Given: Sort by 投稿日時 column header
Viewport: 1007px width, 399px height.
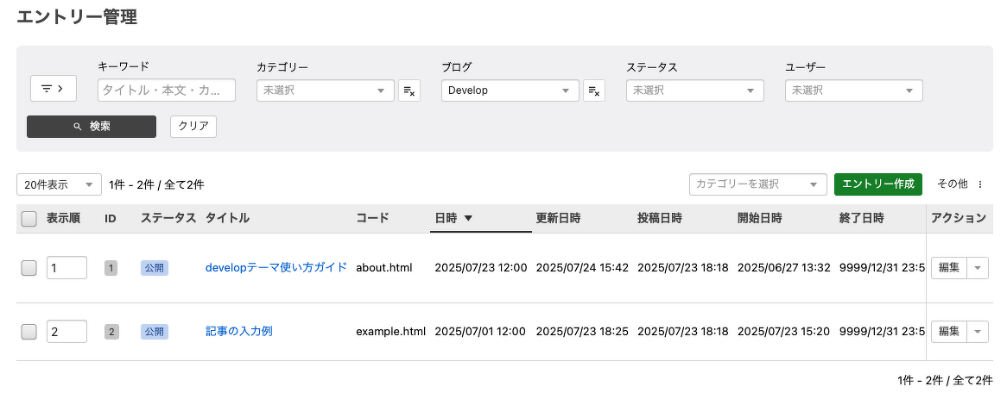Looking at the screenshot, I should tap(660, 218).
